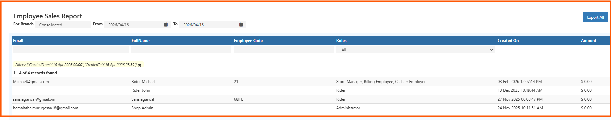Click the Administrator role cell
This screenshot has width=611, height=120.
pos(348,108)
